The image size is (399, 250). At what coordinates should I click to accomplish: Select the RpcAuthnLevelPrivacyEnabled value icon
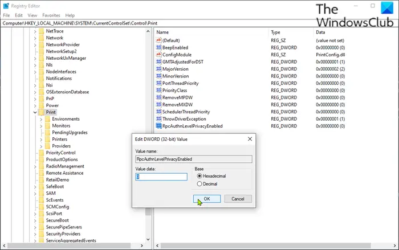coord(158,126)
